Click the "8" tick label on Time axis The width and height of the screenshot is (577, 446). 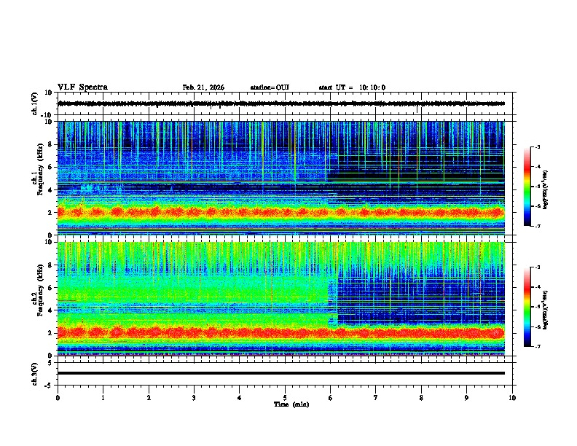[421, 398]
